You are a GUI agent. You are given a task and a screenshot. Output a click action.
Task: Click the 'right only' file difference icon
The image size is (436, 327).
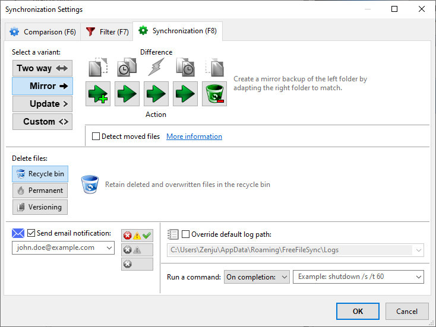[x=214, y=67]
